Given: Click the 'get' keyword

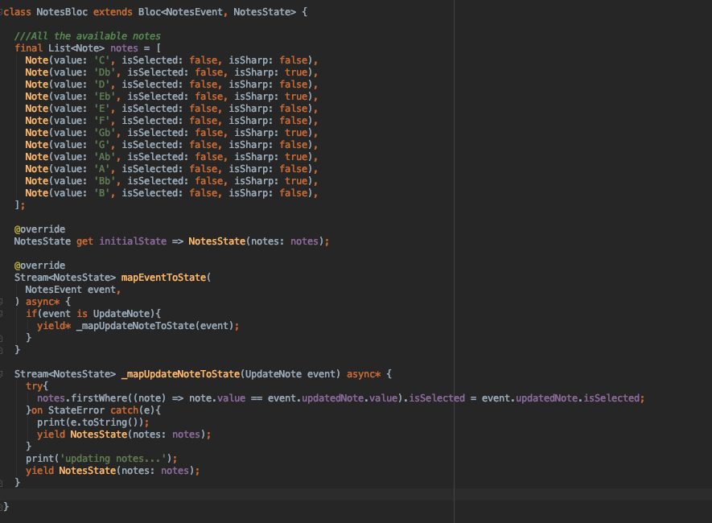Looking at the screenshot, I should coord(84,241).
